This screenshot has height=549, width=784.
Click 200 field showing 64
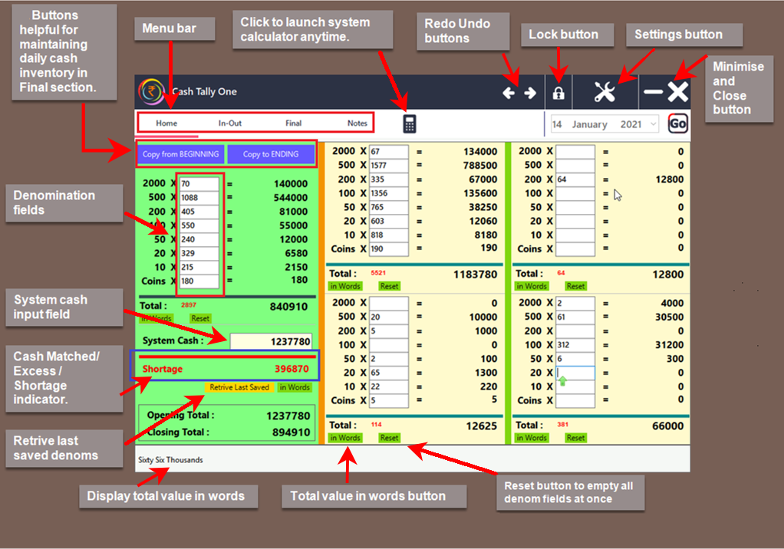[x=575, y=179]
